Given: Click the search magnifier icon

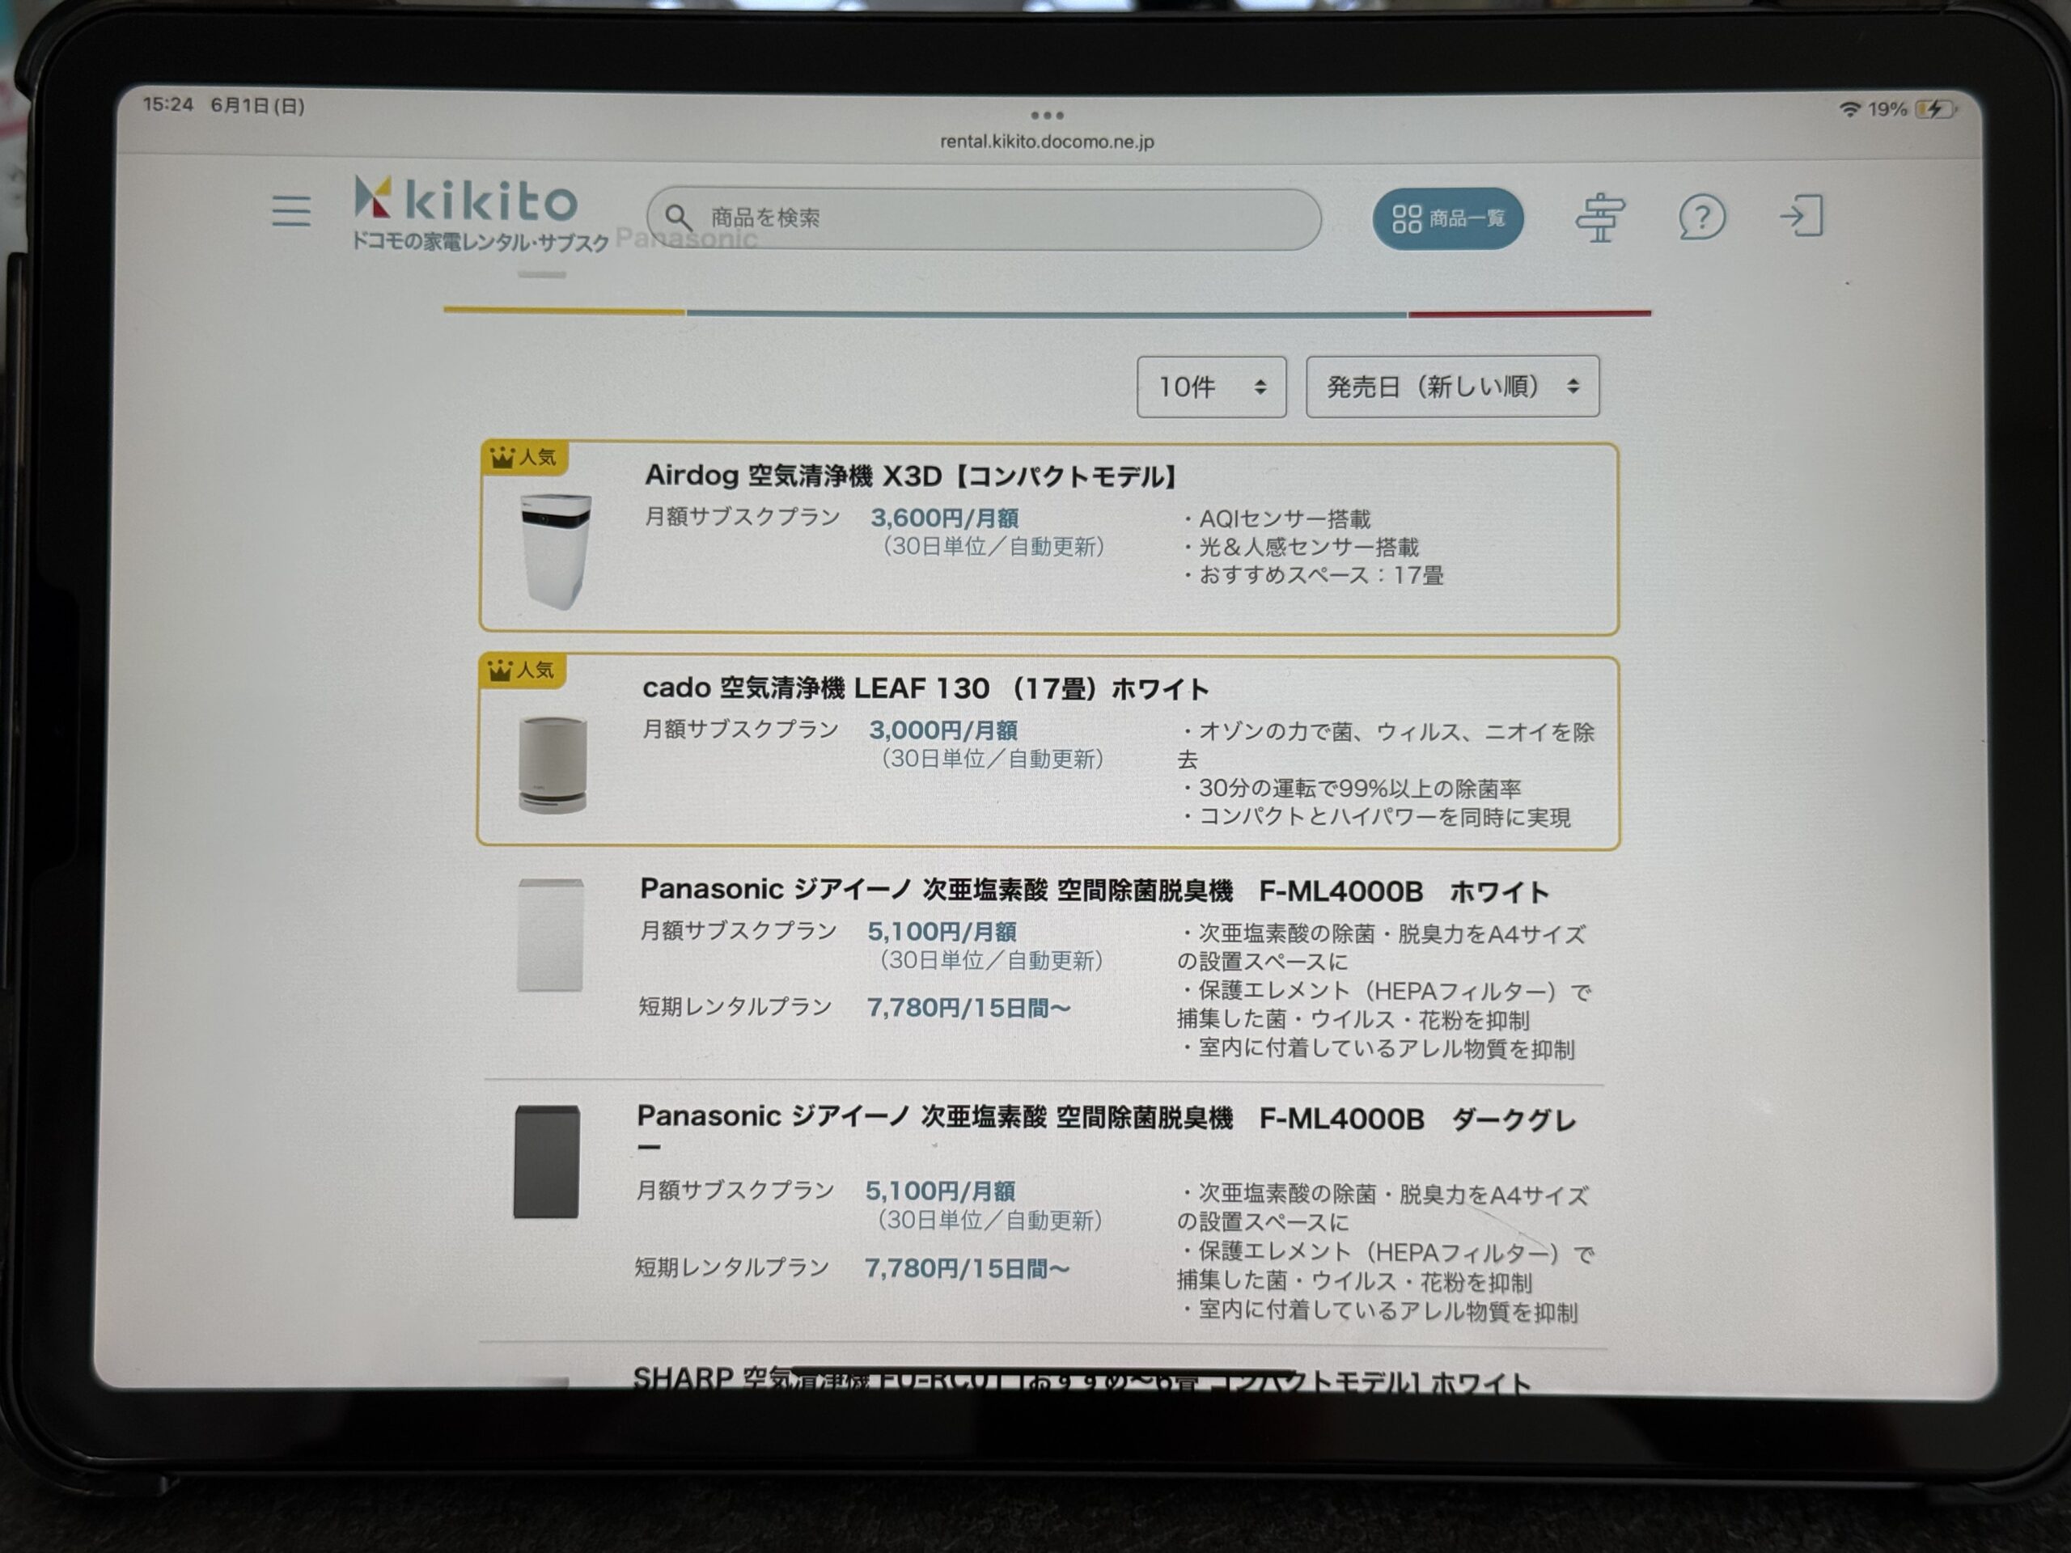Looking at the screenshot, I should click(678, 218).
